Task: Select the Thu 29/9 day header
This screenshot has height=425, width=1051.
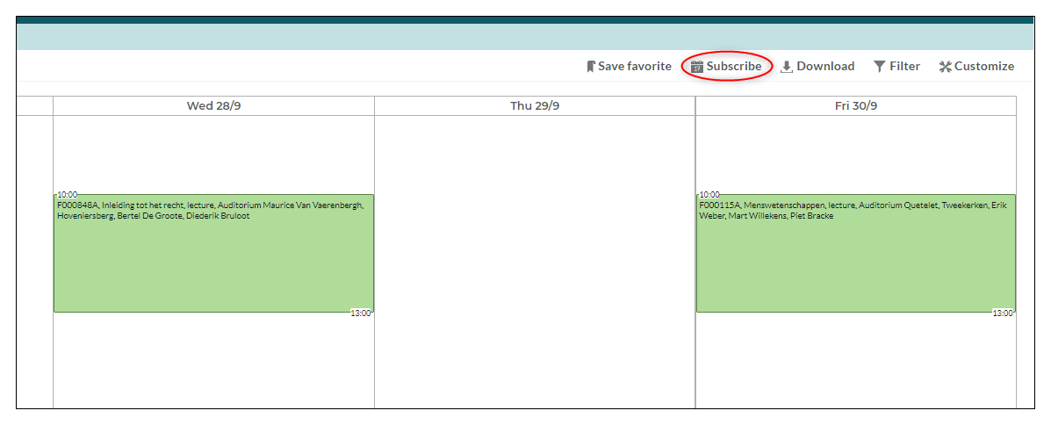Action: (535, 106)
